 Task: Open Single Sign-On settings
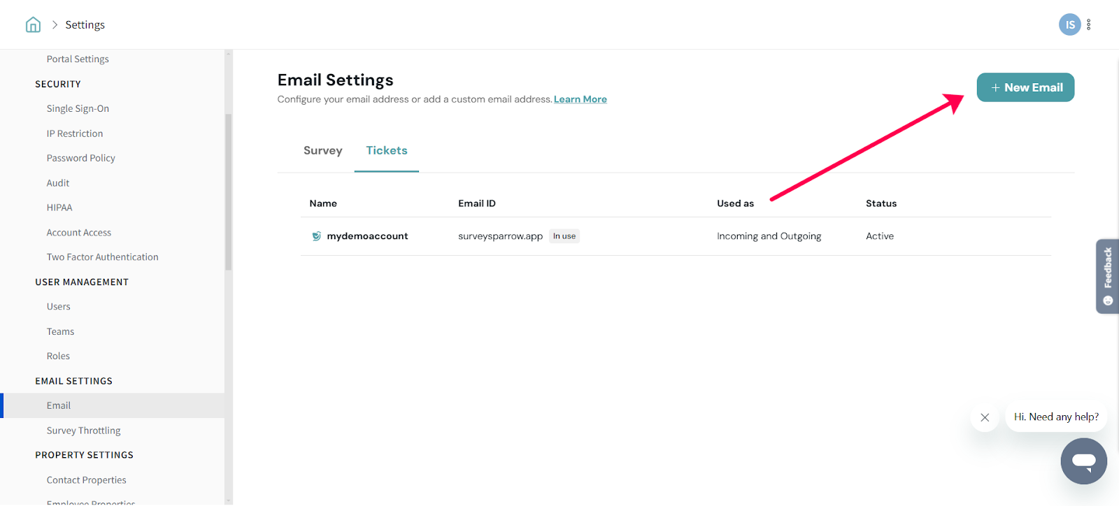click(78, 108)
